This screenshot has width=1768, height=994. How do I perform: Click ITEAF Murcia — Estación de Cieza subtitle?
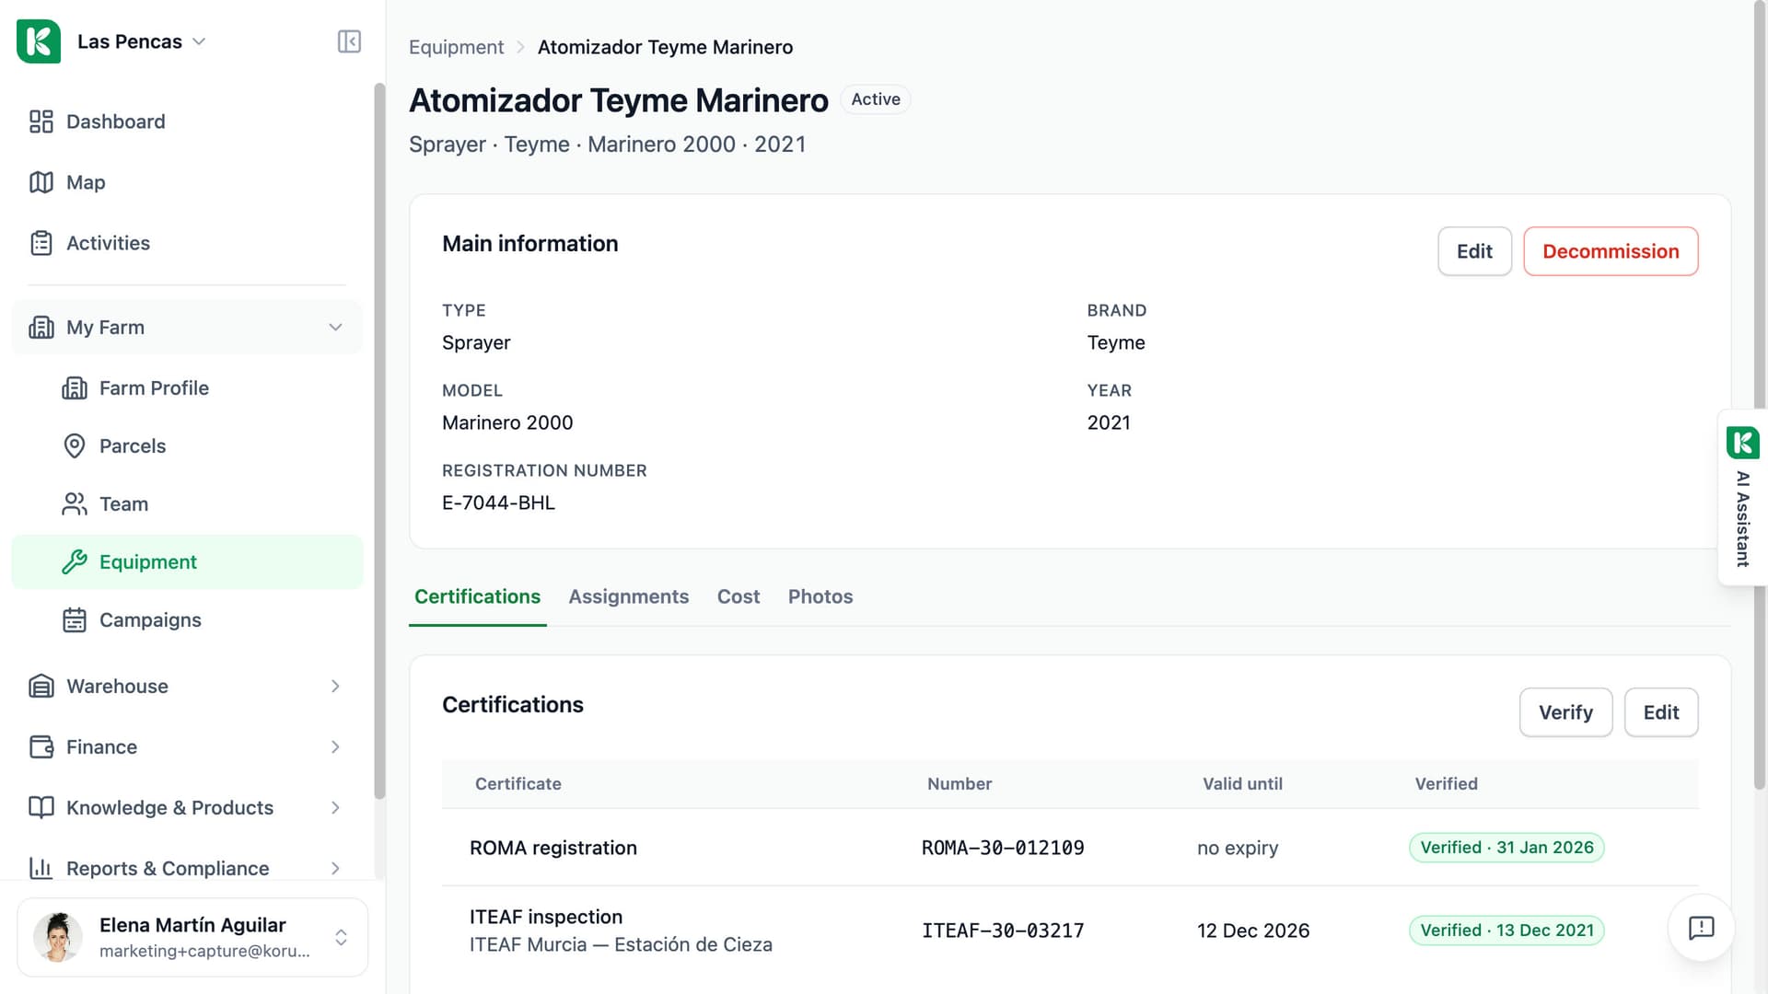(x=621, y=944)
